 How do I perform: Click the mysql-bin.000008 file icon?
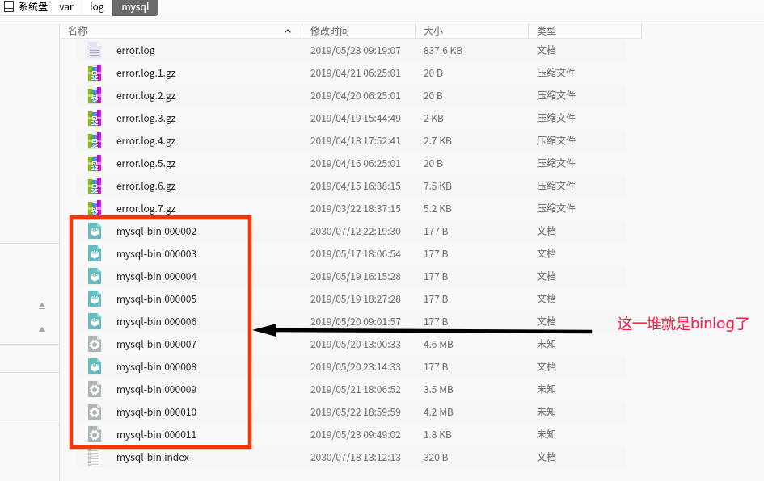click(95, 366)
